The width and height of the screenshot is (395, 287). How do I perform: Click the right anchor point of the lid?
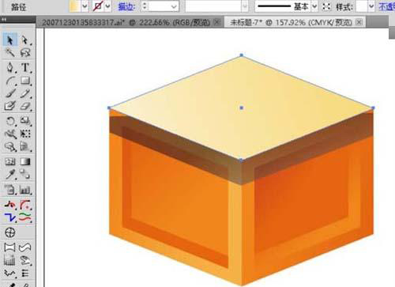click(373, 108)
